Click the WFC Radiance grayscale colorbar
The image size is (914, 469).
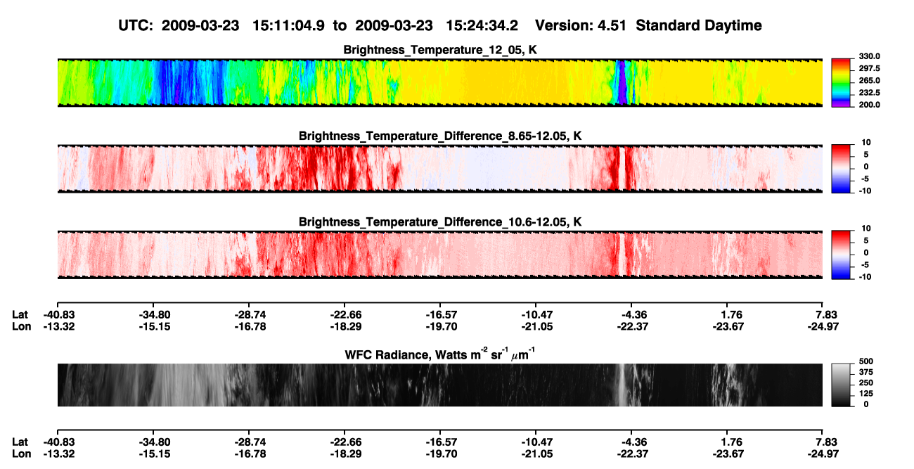point(839,384)
